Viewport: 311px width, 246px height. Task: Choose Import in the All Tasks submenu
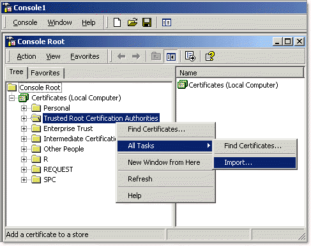point(255,162)
